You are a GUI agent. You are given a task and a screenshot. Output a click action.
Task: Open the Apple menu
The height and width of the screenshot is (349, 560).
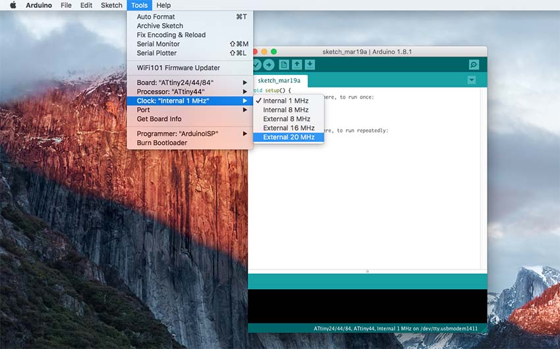pos(13,5)
